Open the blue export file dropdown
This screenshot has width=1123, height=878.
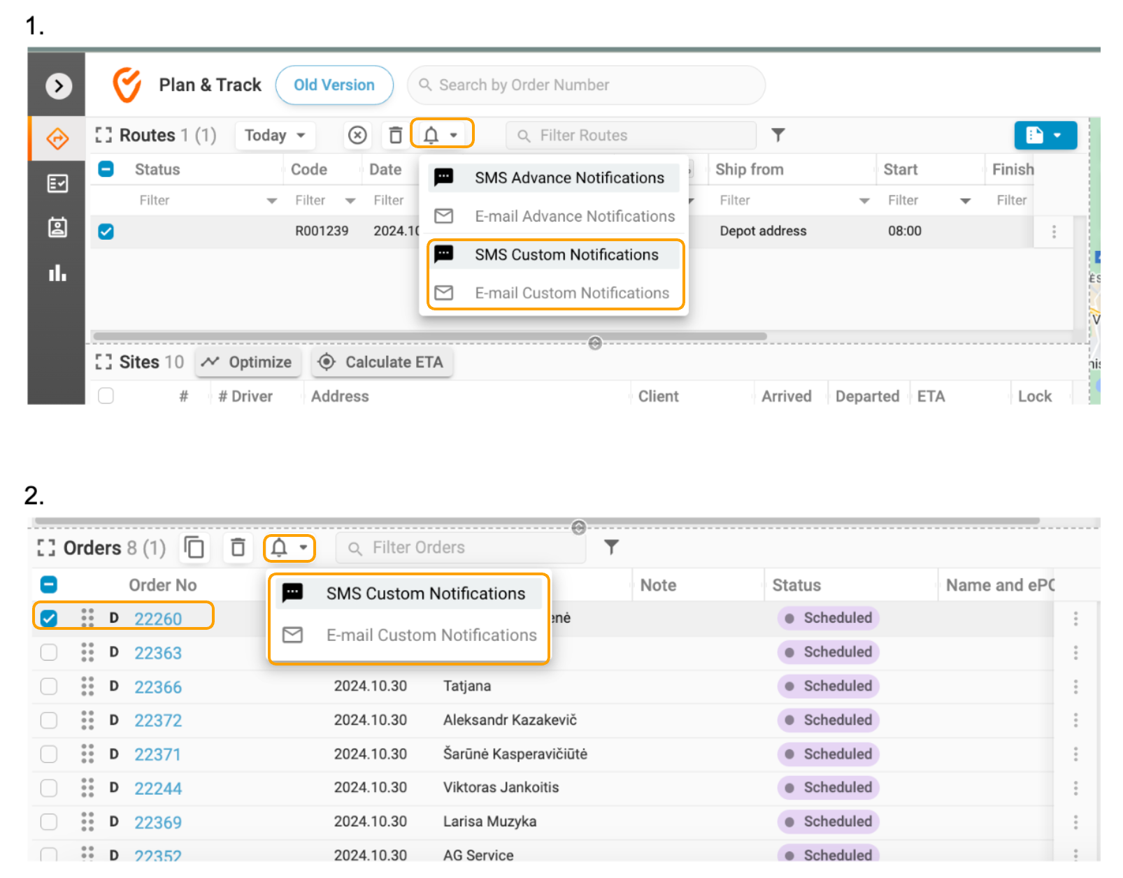[x=1045, y=135]
